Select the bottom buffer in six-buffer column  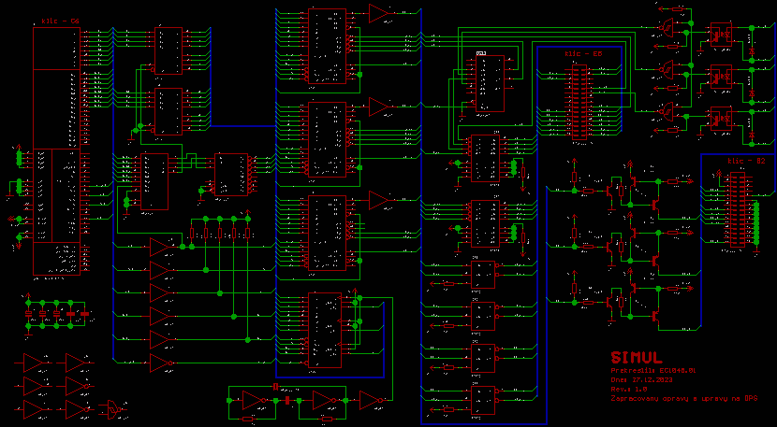click(161, 362)
